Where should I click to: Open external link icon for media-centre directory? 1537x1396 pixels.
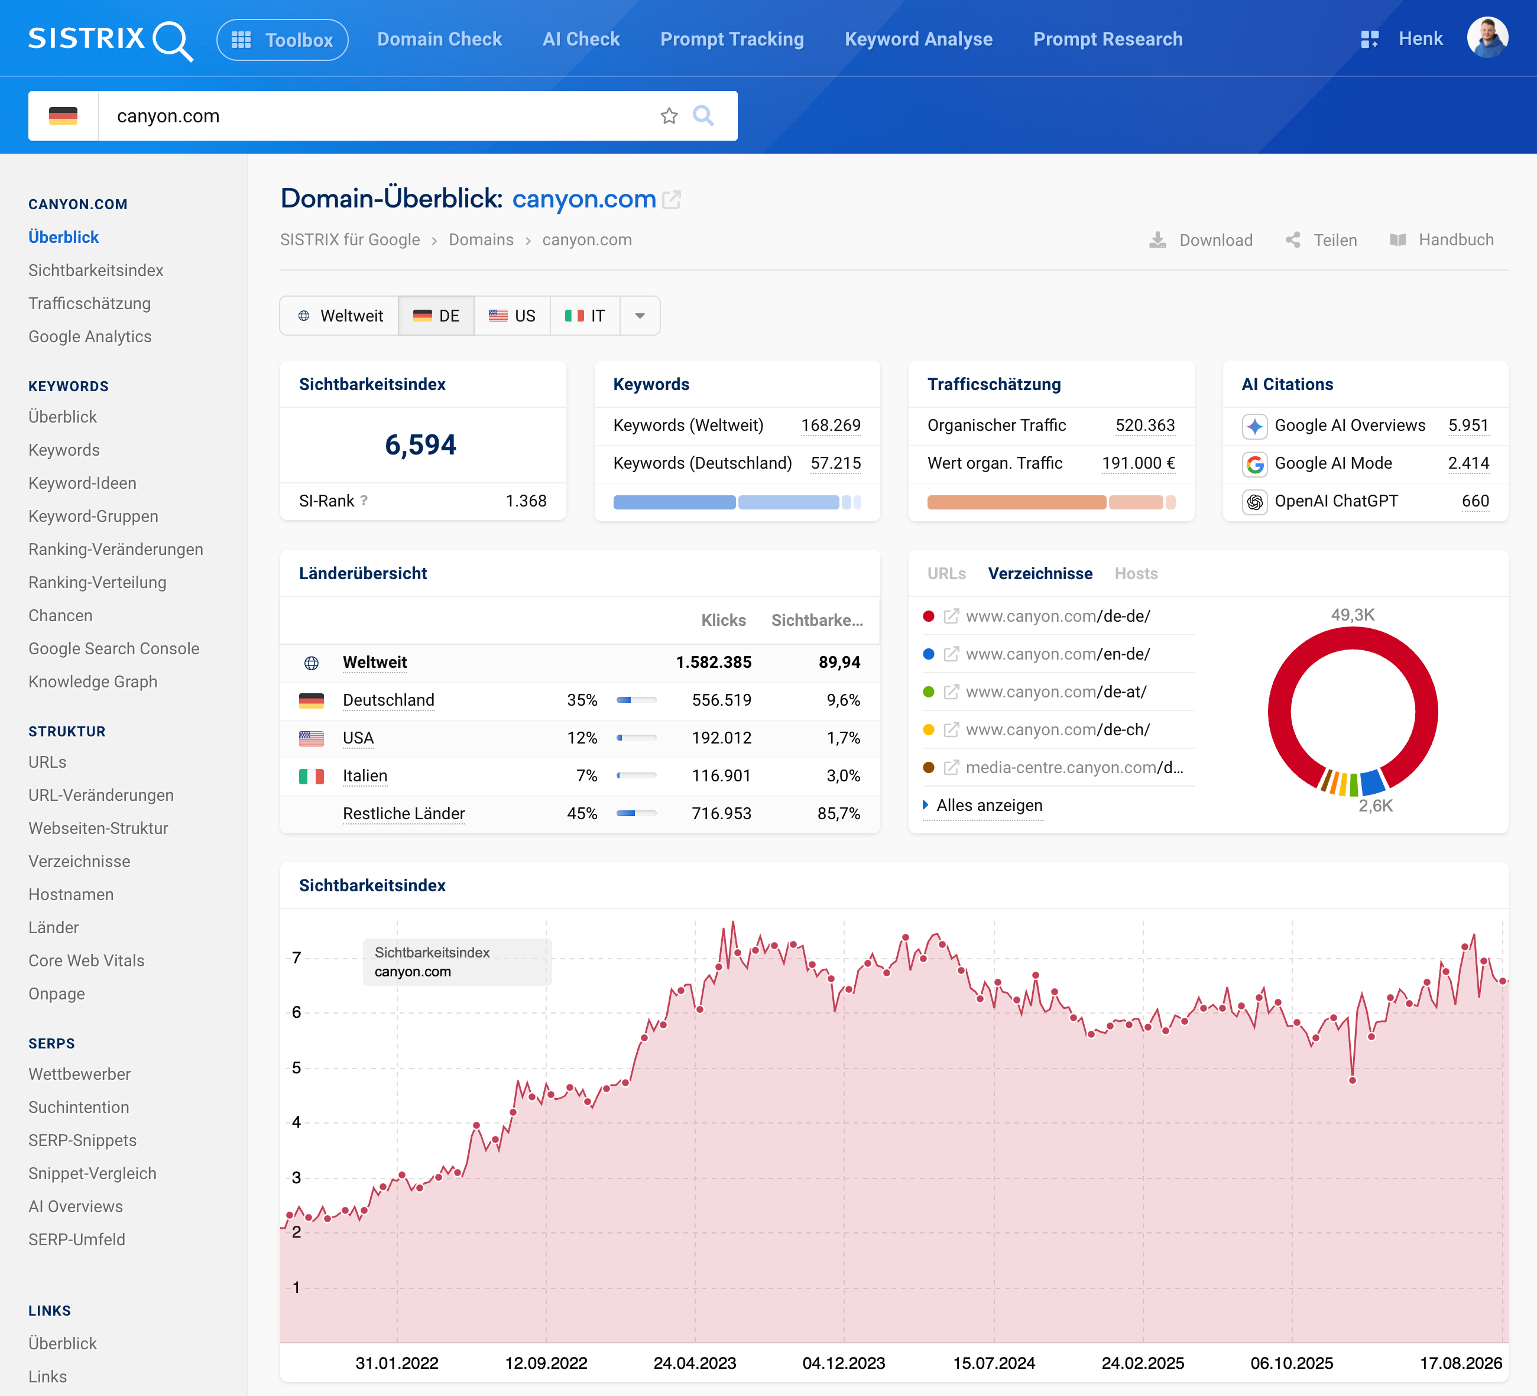[x=952, y=768]
